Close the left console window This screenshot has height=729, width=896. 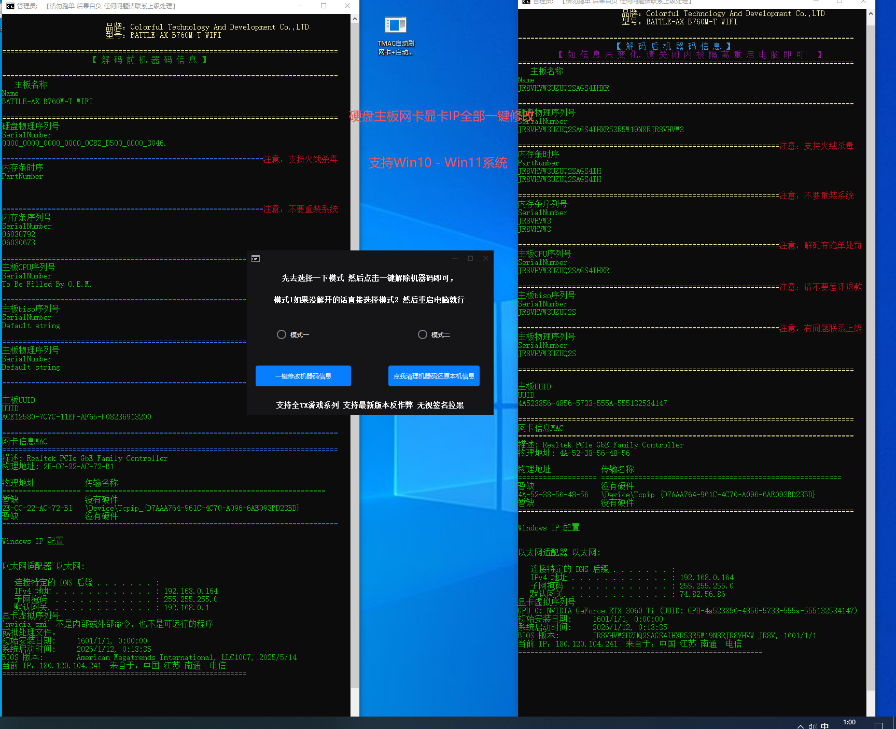(x=347, y=6)
